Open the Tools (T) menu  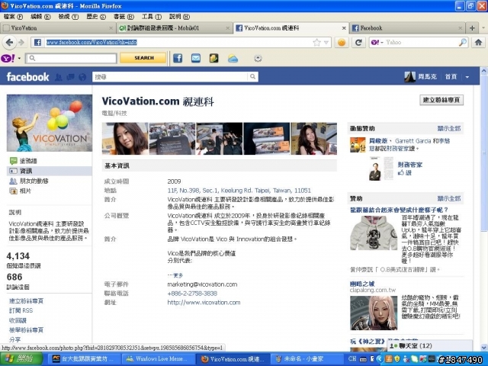(152, 17)
